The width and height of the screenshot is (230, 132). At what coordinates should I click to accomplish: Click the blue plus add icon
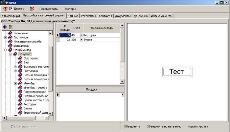coord(5,26)
